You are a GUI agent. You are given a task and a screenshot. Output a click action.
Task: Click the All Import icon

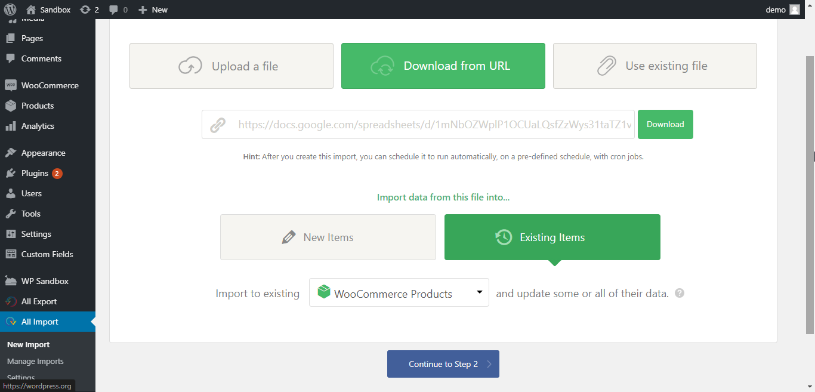click(11, 322)
